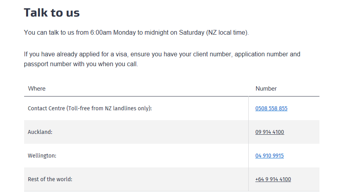The width and height of the screenshot is (340, 193).
Task: Select the "Auckland:" row label
Action: point(40,132)
